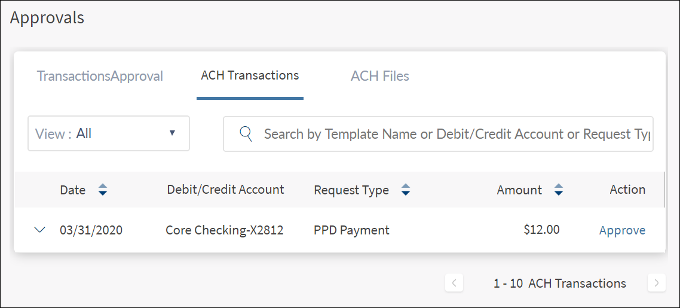
Task: Click the Date column header label
Action: [x=72, y=190]
